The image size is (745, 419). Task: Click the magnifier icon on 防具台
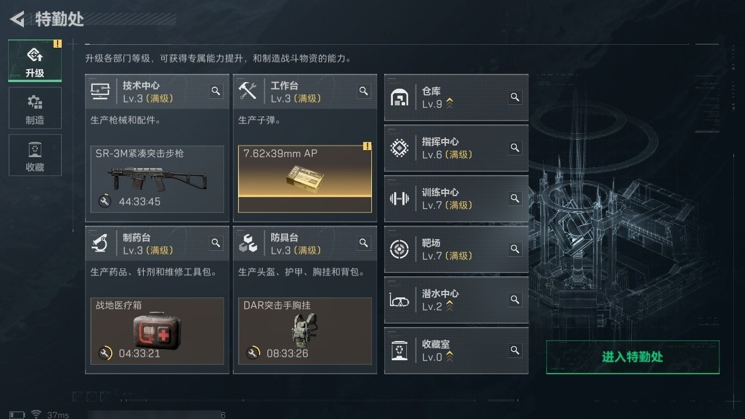364,243
